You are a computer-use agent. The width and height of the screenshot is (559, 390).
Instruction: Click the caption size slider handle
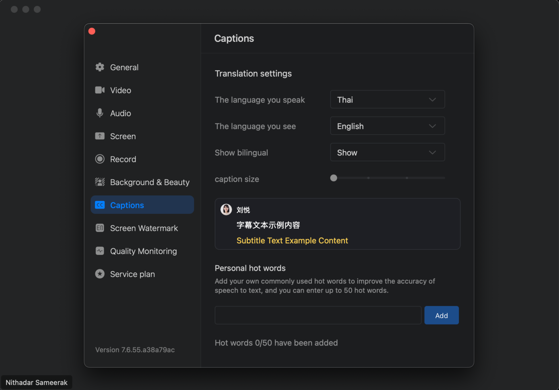(334, 178)
